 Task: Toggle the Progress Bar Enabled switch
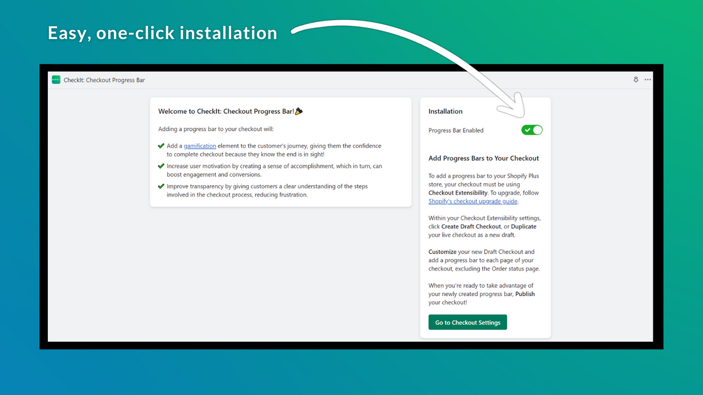coord(532,130)
